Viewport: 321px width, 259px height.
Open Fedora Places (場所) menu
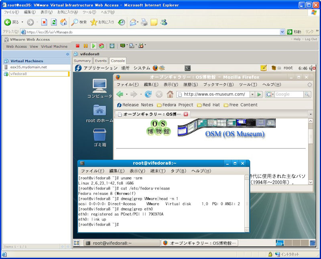click(x=125, y=68)
